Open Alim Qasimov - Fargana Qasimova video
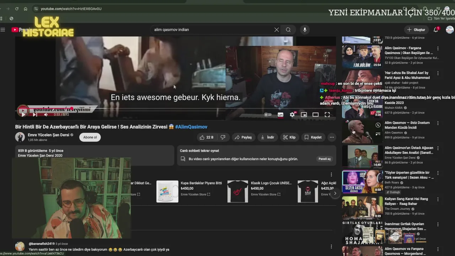 click(409, 50)
